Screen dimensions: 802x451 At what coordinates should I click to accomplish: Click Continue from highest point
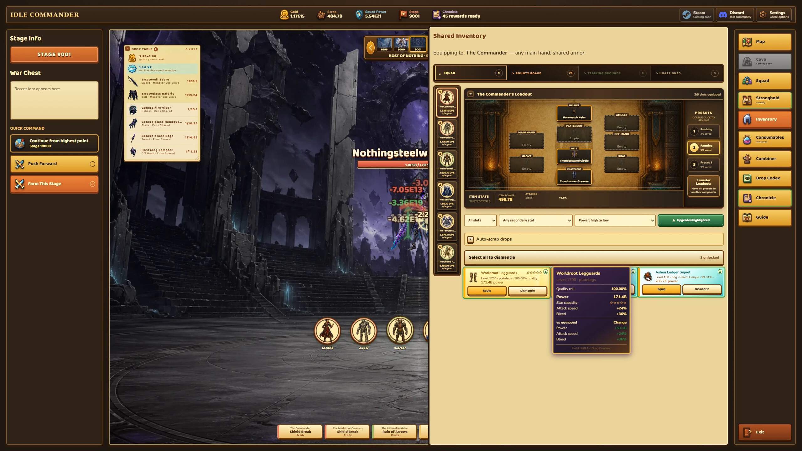[54, 143]
